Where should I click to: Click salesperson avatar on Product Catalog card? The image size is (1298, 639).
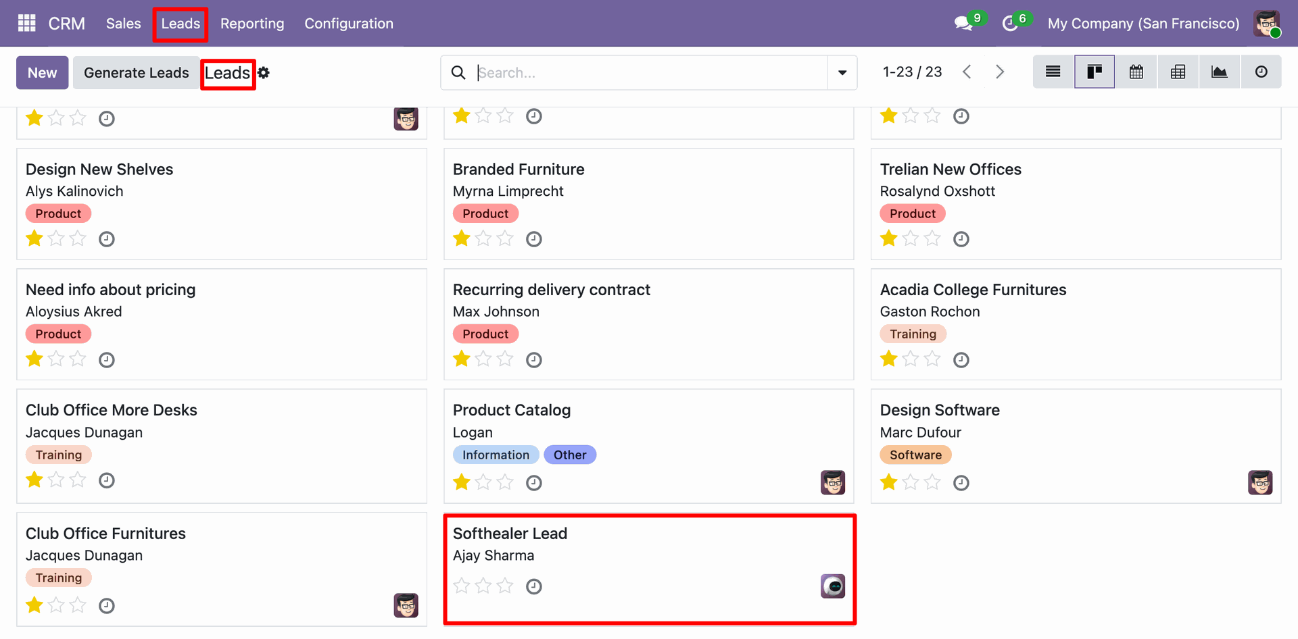pyautogui.click(x=833, y=482)
